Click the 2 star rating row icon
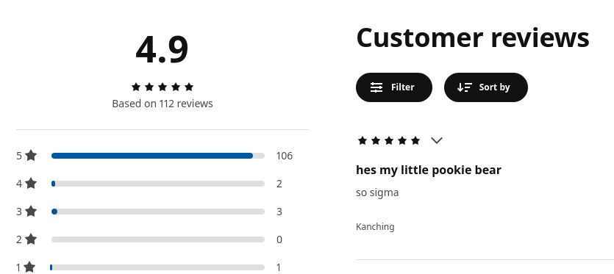 31,239
